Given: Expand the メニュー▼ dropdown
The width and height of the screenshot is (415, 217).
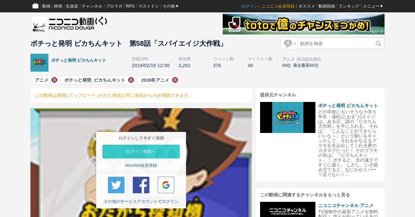Looking at the screenshot, I should point(373,6).
